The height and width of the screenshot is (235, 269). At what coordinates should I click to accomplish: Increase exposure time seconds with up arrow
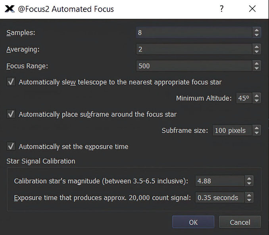(x=249, y=196)
